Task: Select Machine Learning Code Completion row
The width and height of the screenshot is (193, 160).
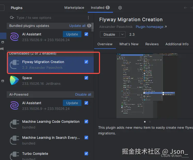Action: pos(50,124)
